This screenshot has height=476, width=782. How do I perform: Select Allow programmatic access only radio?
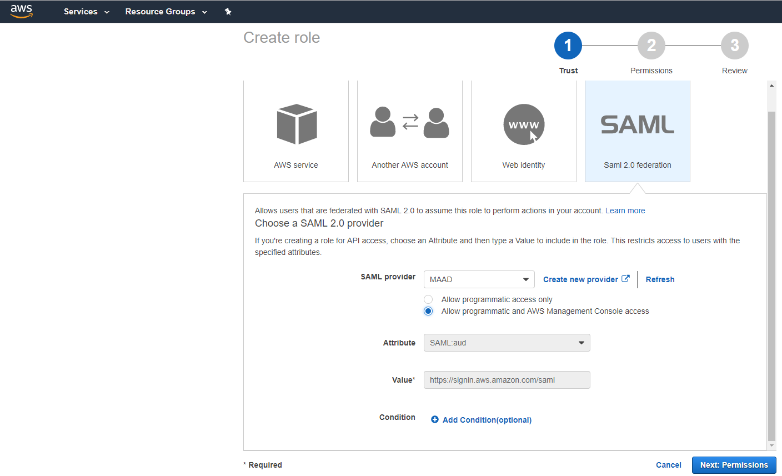[428, 299]
